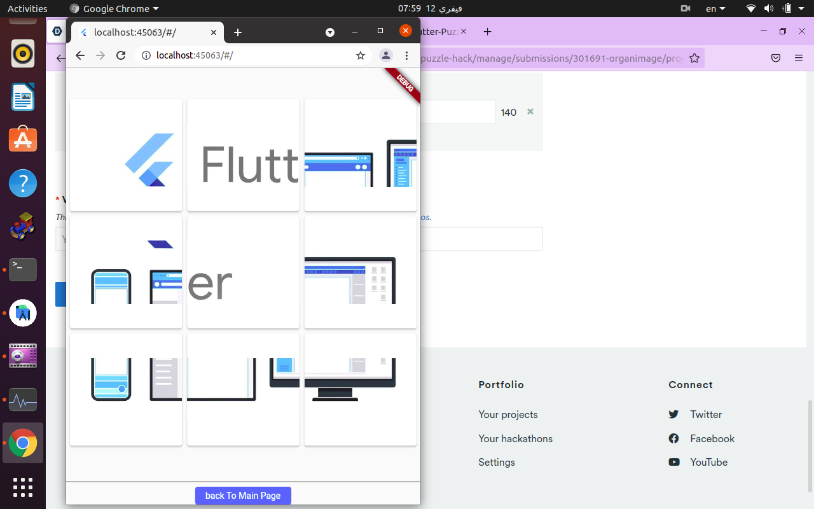Click the Firefox page vertical scrollbar
Image resolution: width=814 pixels, height=509 pixels.
(x=810, y=445)
